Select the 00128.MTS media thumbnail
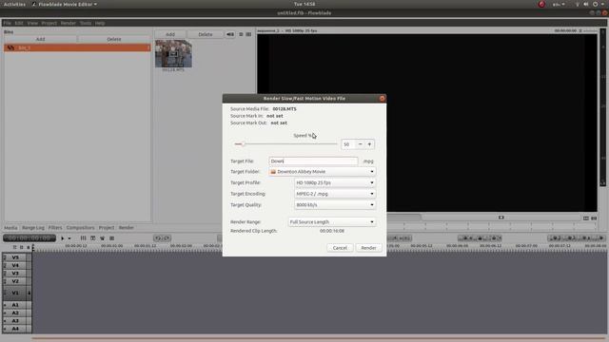The image size is (609, 342). coord(173,54)
